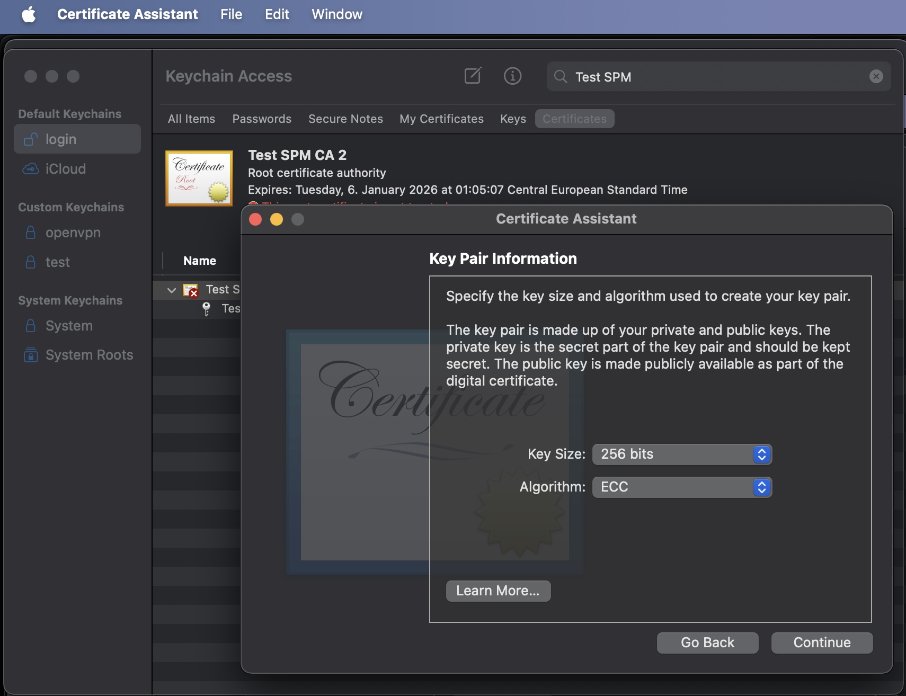Switch to Passwords tab
906x696 pixels.
tap(262, 119)
